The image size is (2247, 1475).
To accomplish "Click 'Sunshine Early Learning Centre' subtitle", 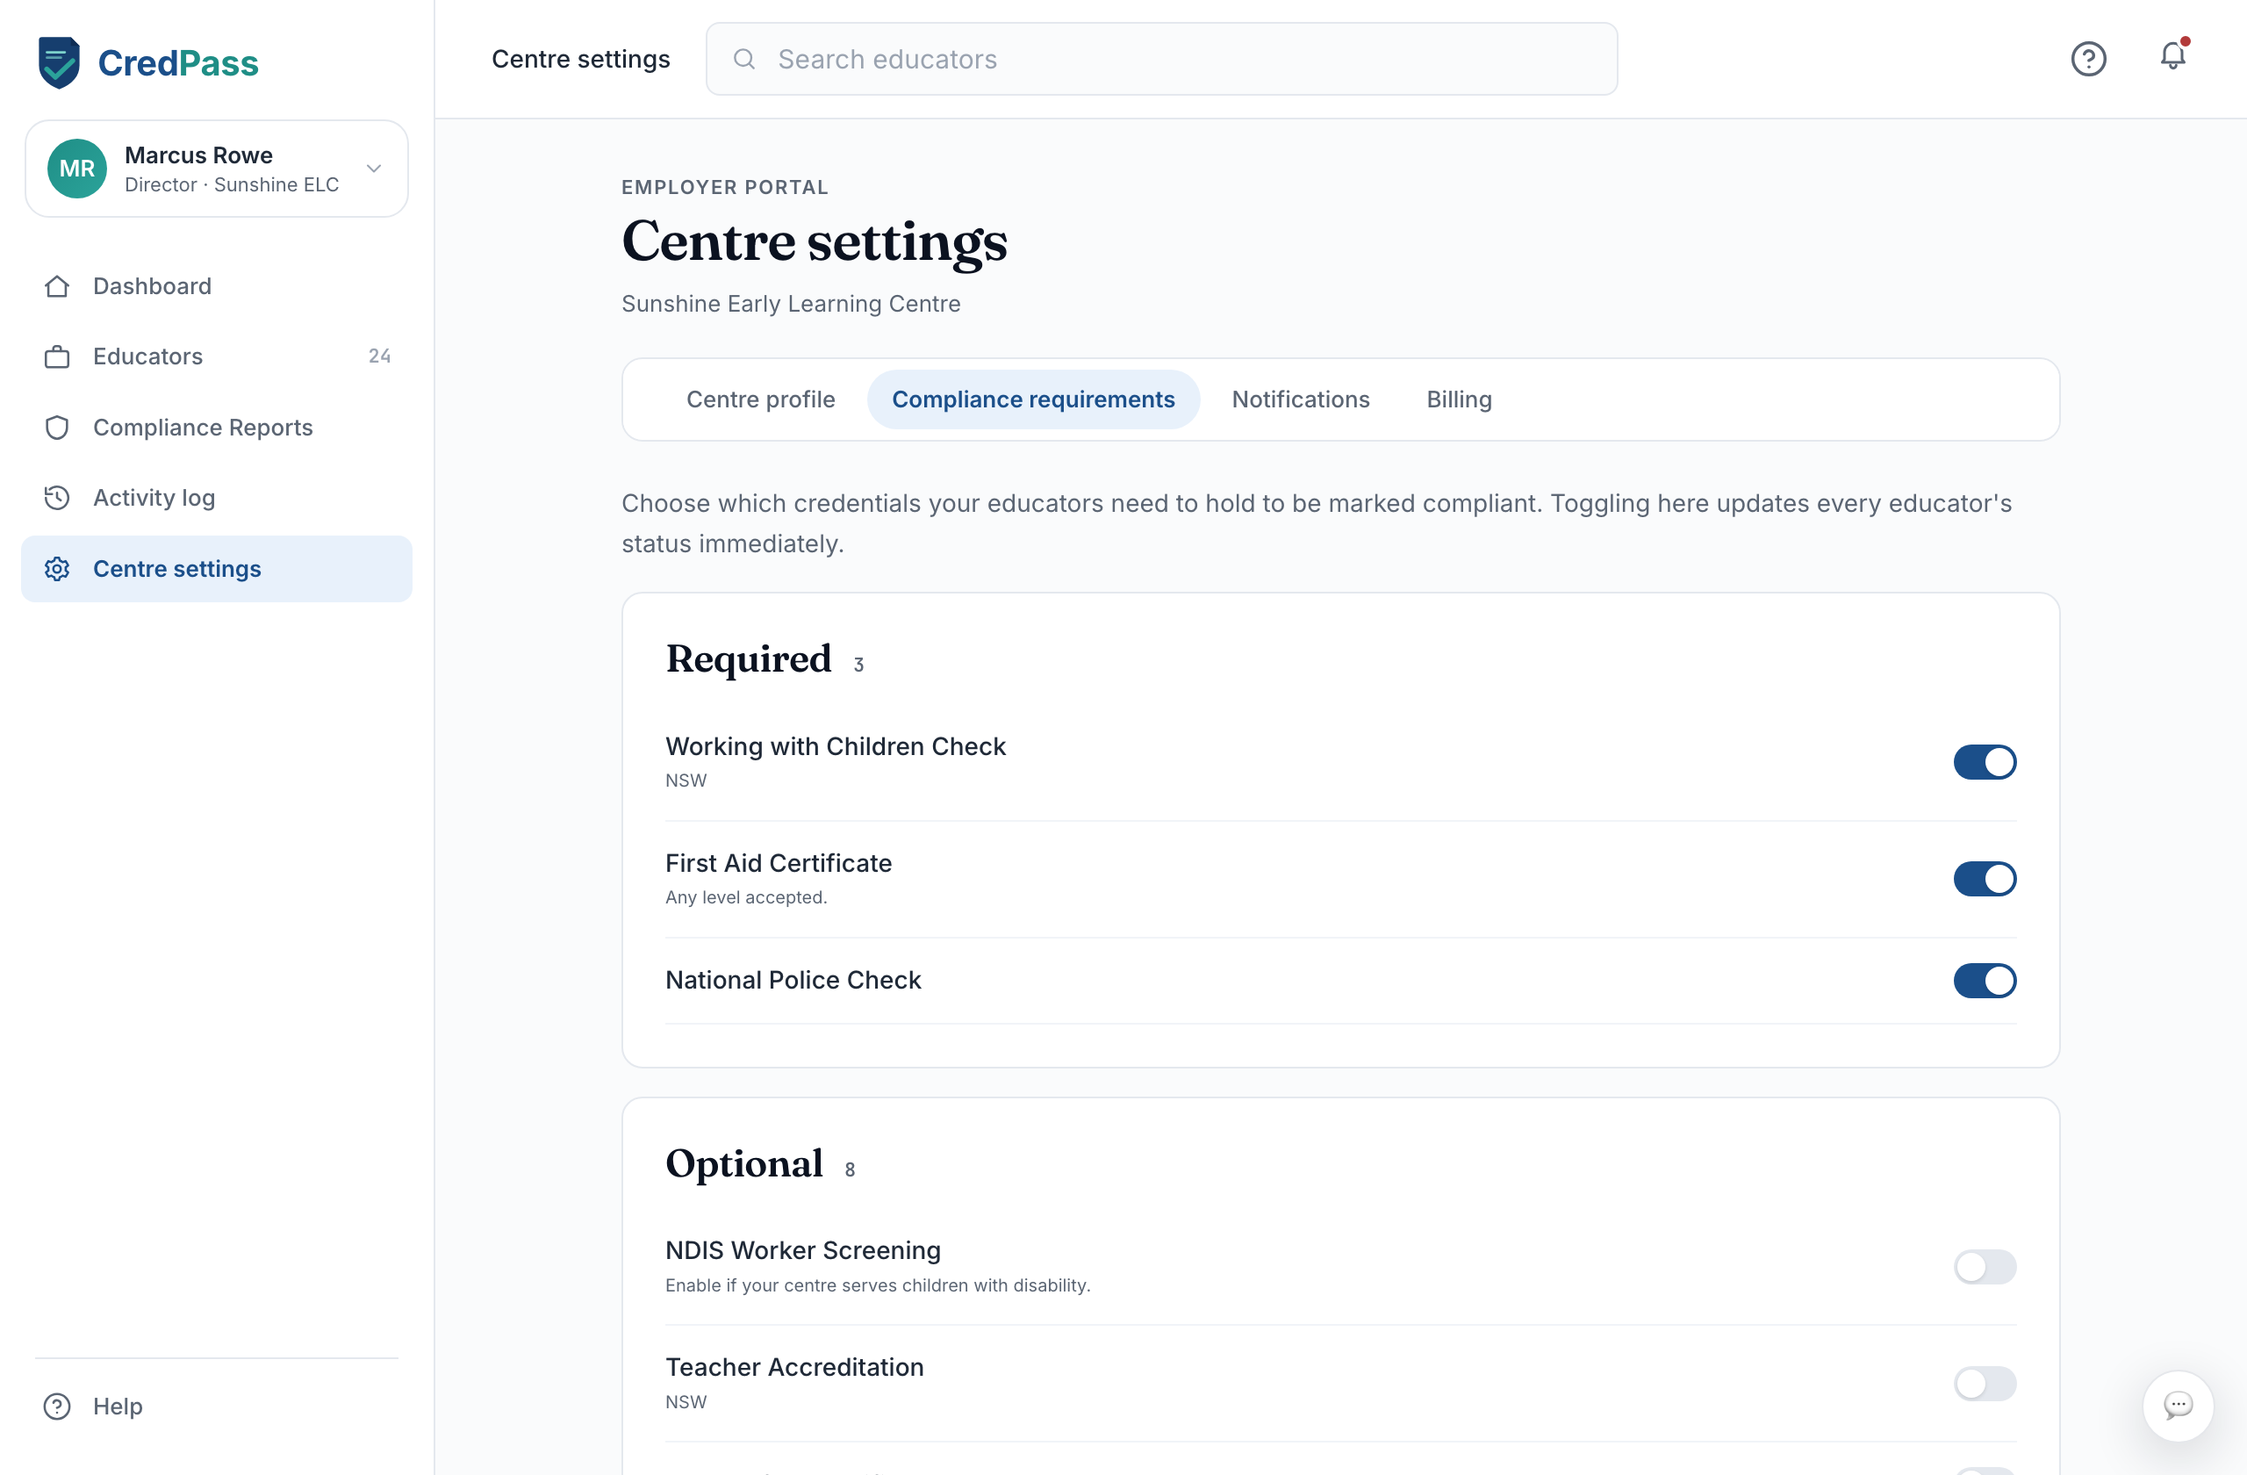I will click(790, 304).
